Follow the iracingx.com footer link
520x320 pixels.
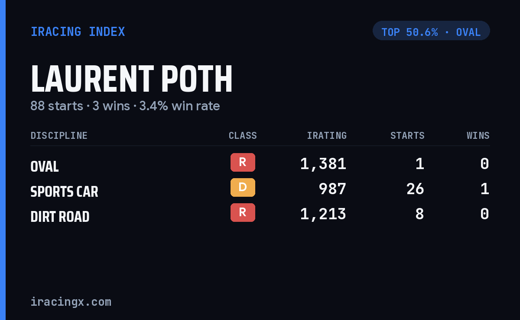[x=71, y=302]
